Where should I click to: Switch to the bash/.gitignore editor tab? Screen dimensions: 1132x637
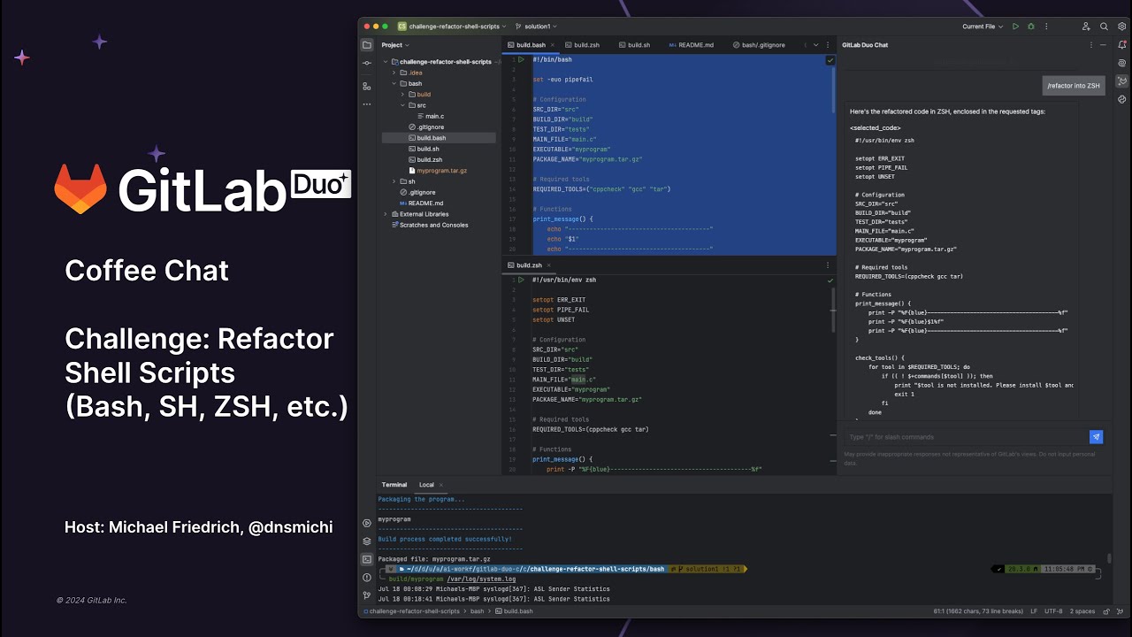click(x=760, y=45)
